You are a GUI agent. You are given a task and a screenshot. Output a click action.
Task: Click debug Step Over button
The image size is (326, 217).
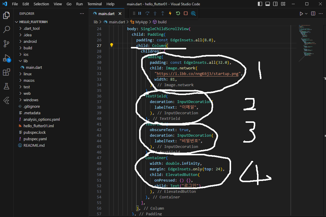[147, 13]
